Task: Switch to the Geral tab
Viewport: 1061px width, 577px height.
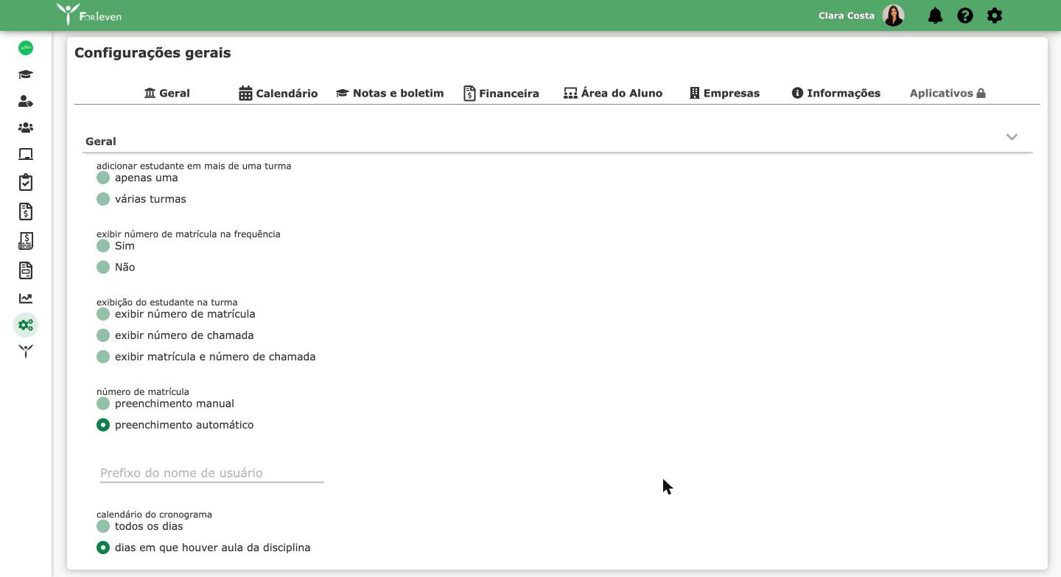Action: point(167,93)
